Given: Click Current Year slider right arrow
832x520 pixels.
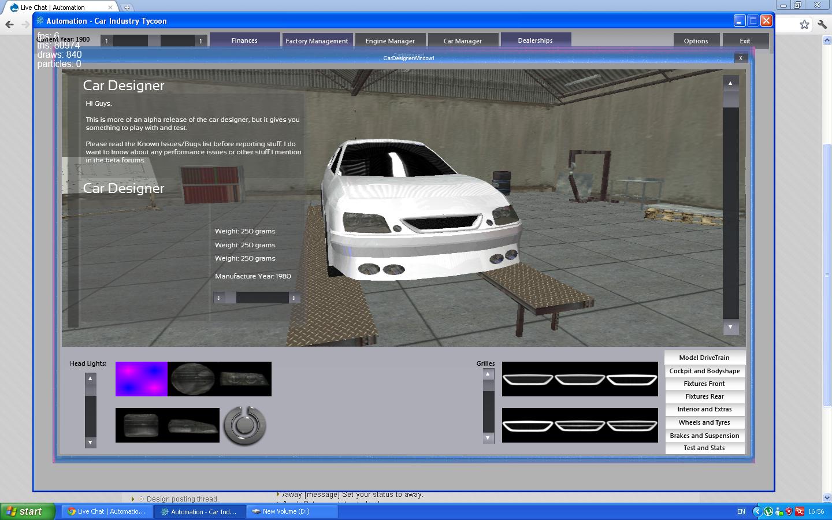Looking at the screenshot, I should (x=200, y=41).
